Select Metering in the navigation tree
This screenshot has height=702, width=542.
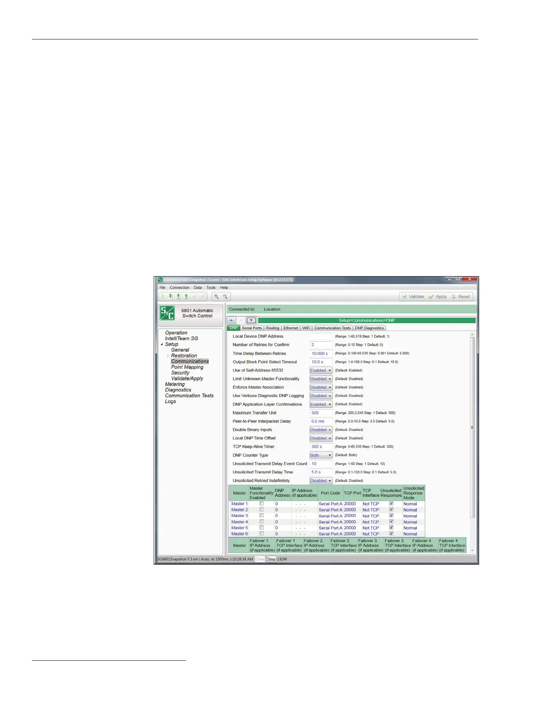tap(175, 385)
